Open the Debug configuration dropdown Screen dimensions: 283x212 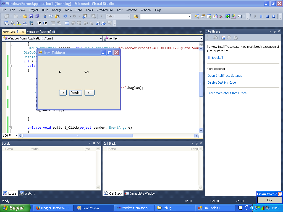click(x=129, y=16)
